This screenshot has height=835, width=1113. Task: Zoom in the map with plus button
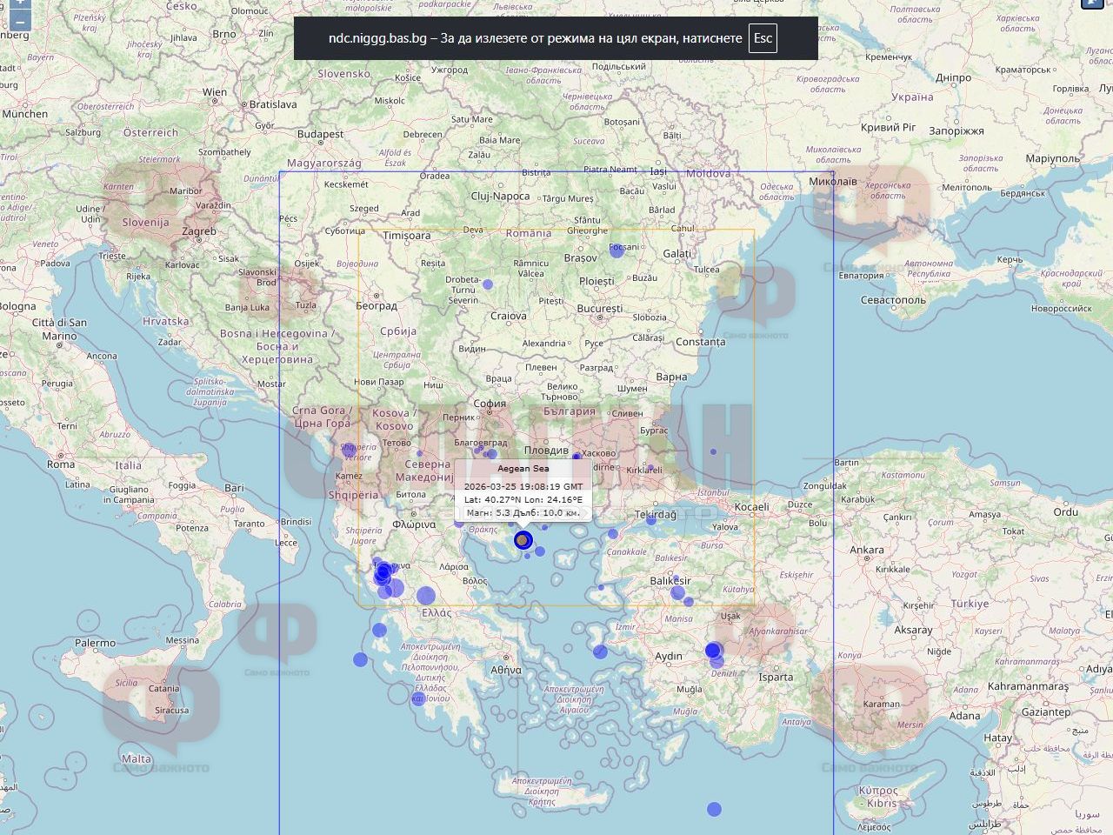click(x=19, y=3)
